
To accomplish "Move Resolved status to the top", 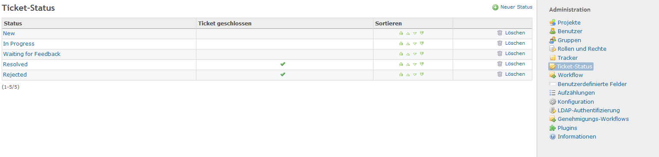I will (x=401, y=64).
